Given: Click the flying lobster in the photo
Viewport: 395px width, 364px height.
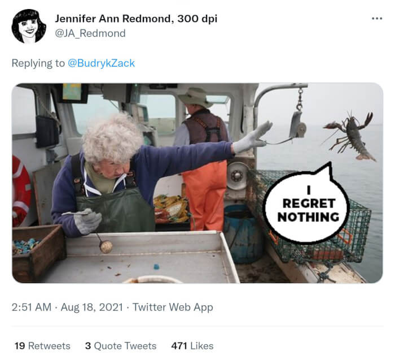Looking at the screenshot, I should click(x=352, y=135).
